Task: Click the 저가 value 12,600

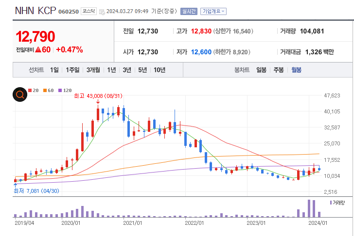Action: click(201, 52)
